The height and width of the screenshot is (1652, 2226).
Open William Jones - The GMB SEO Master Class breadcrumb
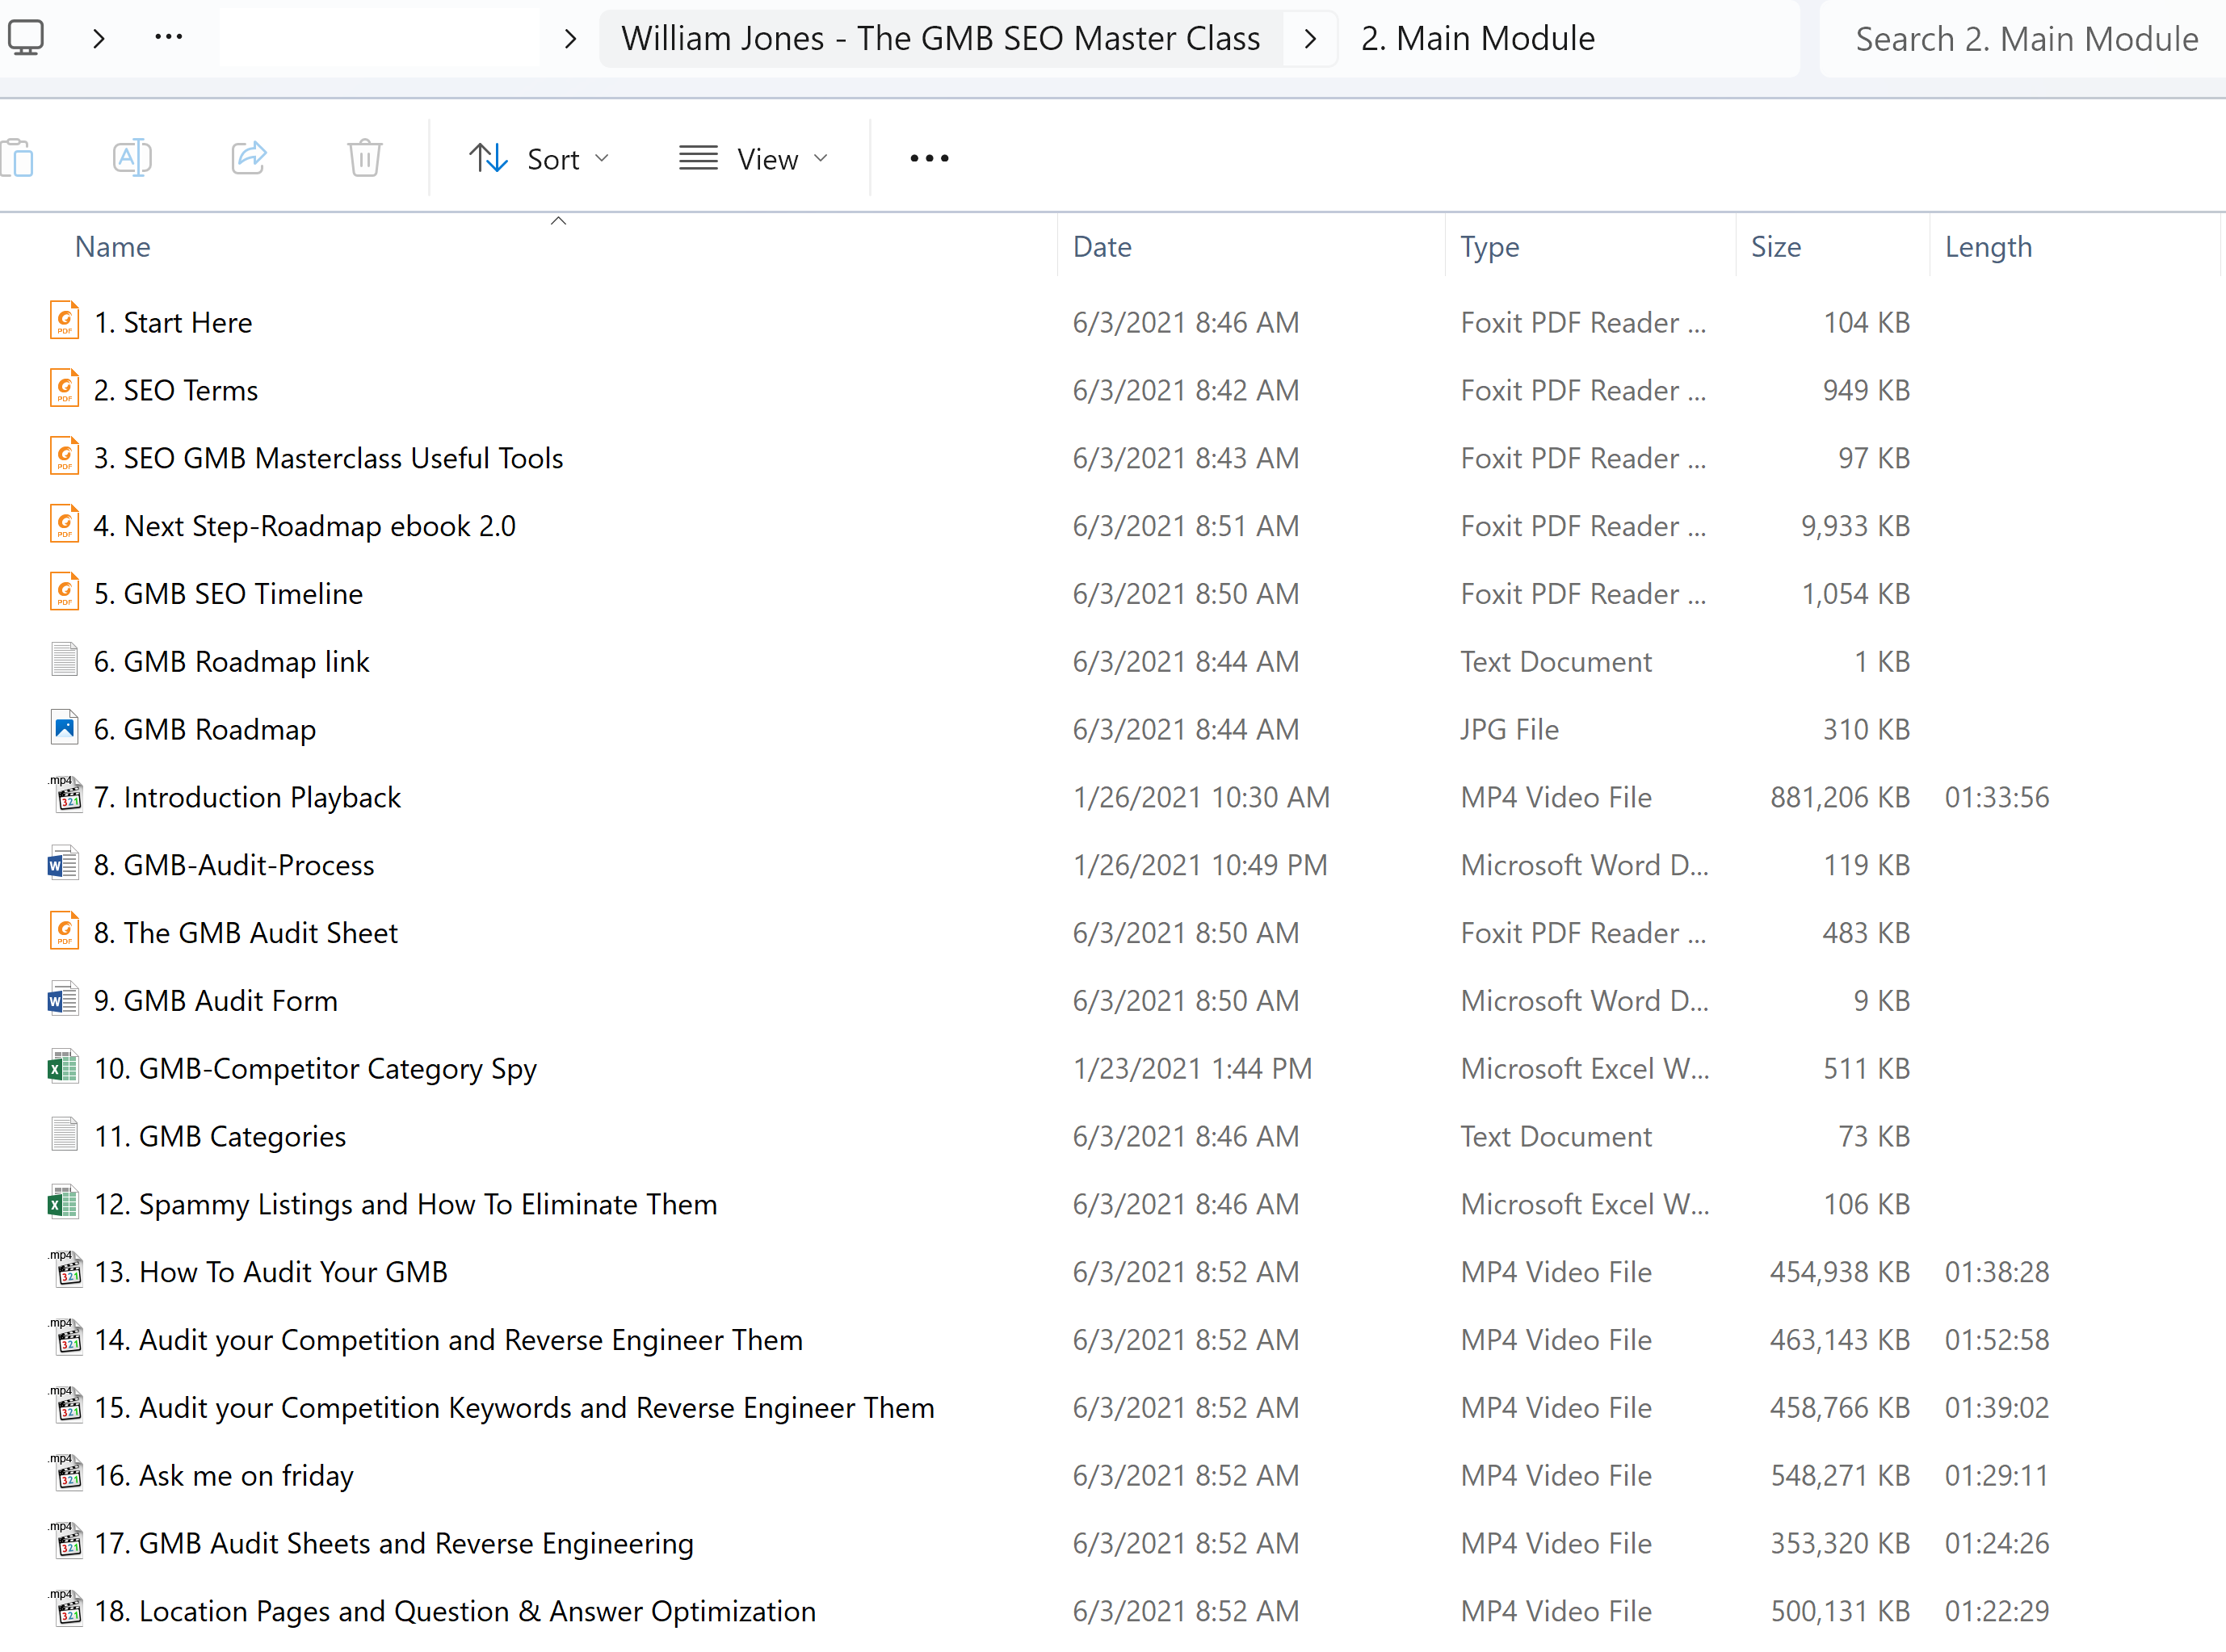click(x=940, y=38)
